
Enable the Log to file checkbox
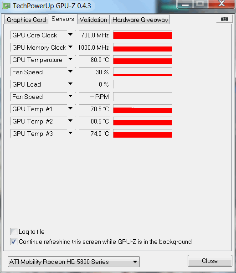coord(14,232)
